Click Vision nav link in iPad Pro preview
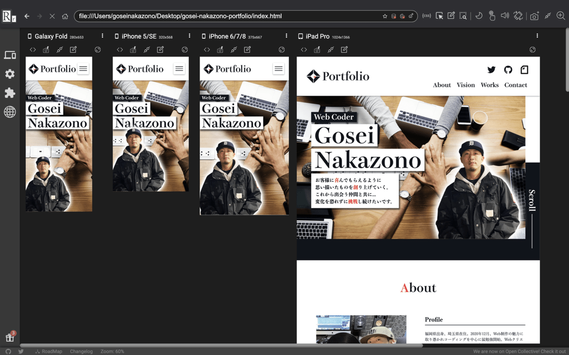The width and height of the screenshot is (569, 355). (466, 85)
